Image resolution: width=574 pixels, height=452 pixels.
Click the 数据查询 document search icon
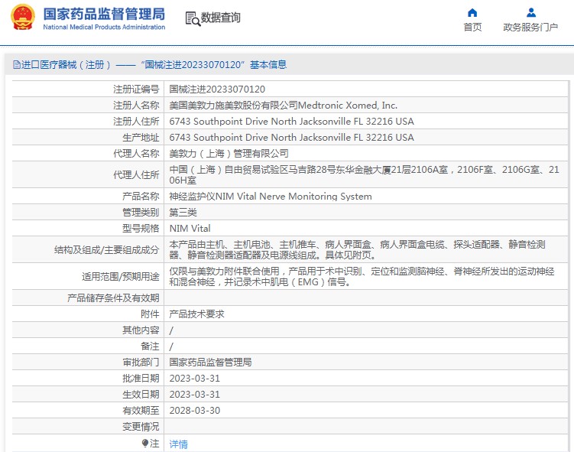[x=192, y=18]
